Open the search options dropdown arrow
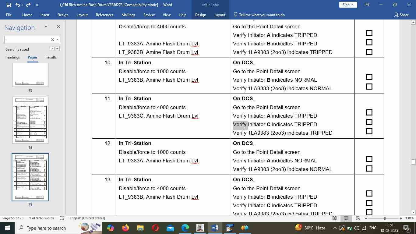The width and height of the screenshot is (416, 234). tap(58, 40)
